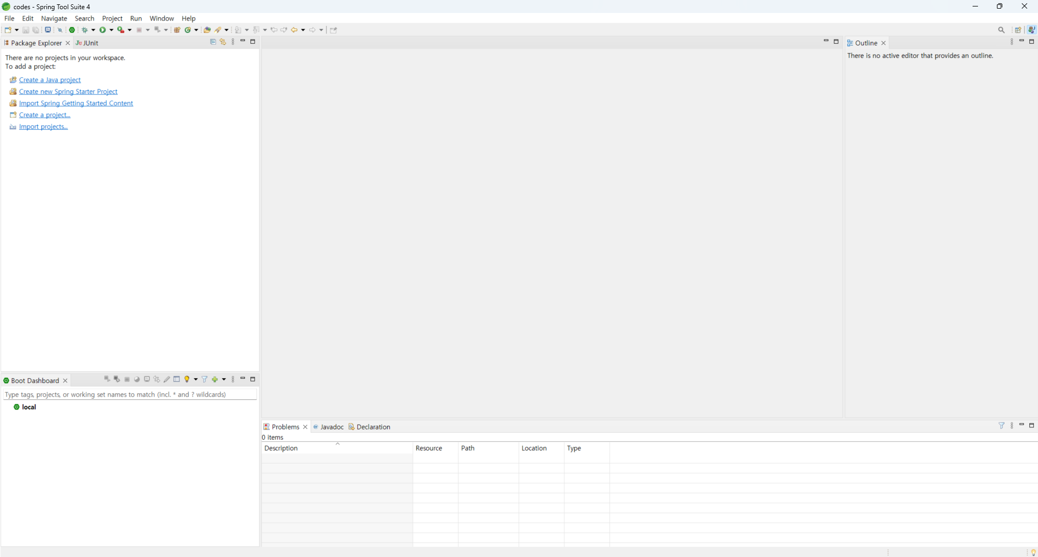
Task: Click the Import projects... link
Action: 43,127
